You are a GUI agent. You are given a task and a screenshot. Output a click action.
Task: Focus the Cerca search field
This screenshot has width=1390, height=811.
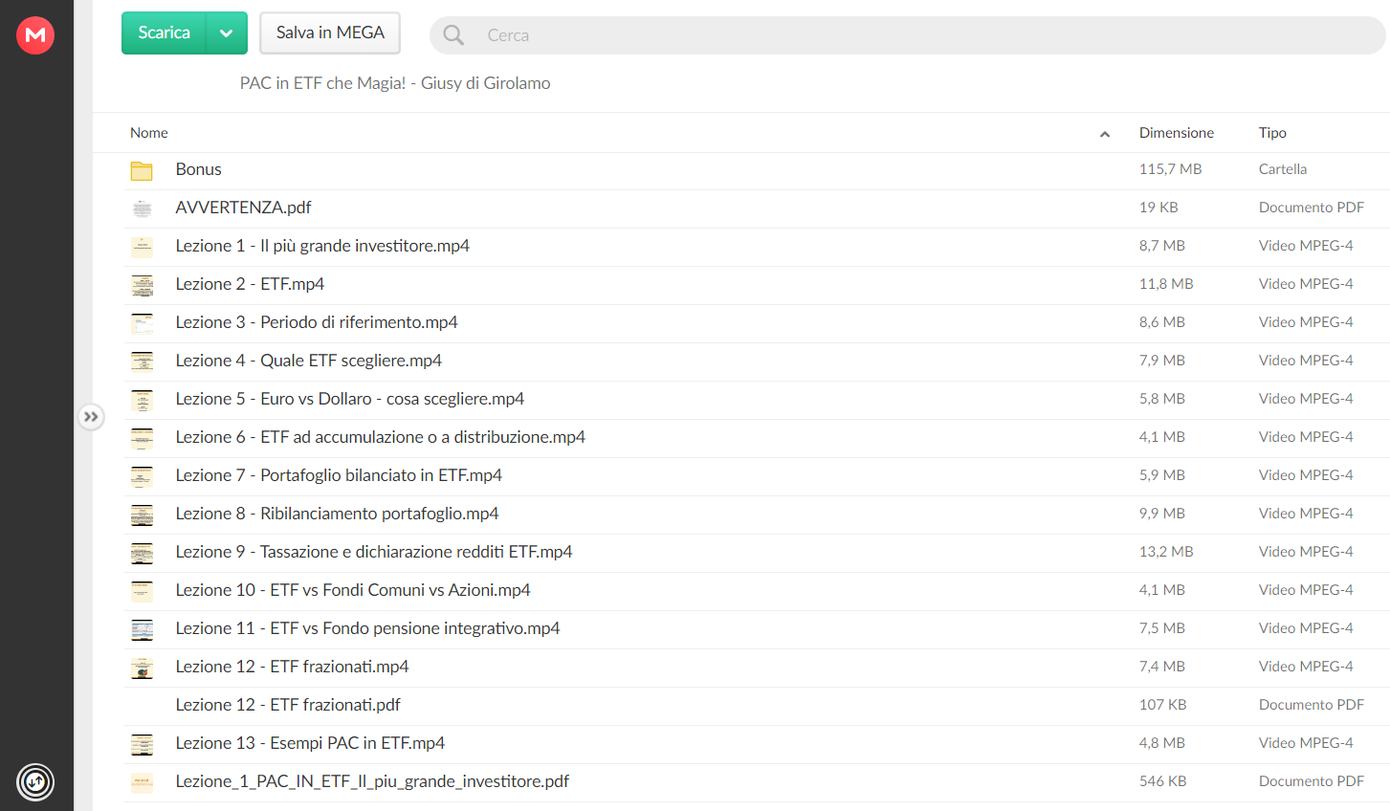point(907,35)
